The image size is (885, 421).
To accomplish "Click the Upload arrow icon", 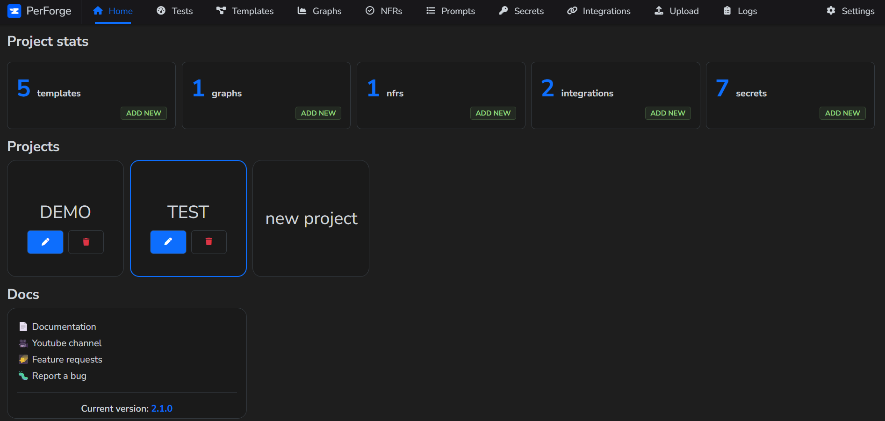I will click(659, 10).
